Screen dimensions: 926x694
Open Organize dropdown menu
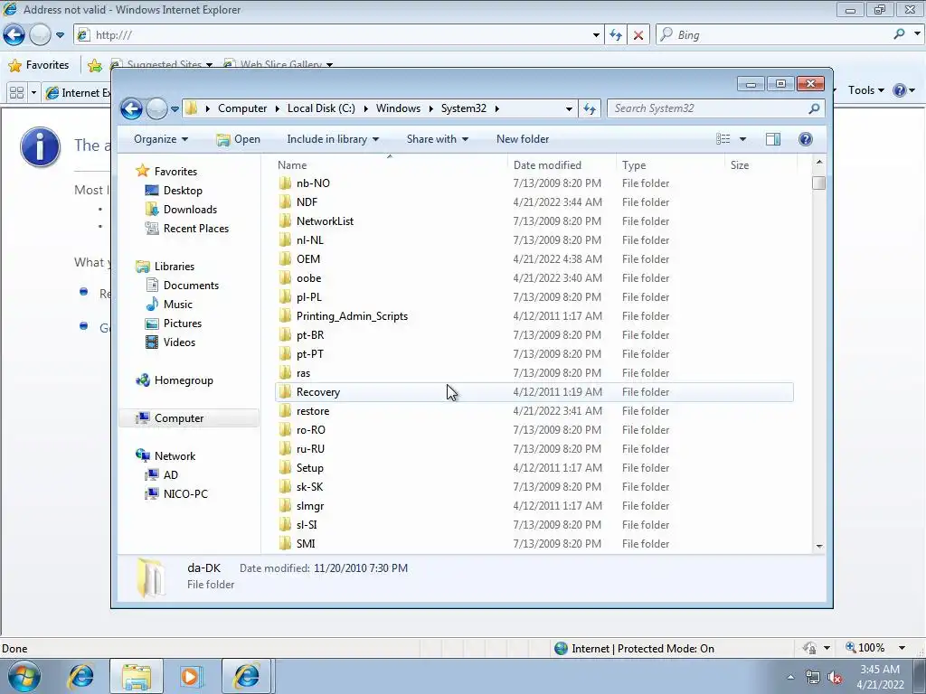(161, 139)
